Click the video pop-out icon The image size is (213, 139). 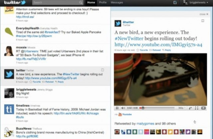(190, 108)
